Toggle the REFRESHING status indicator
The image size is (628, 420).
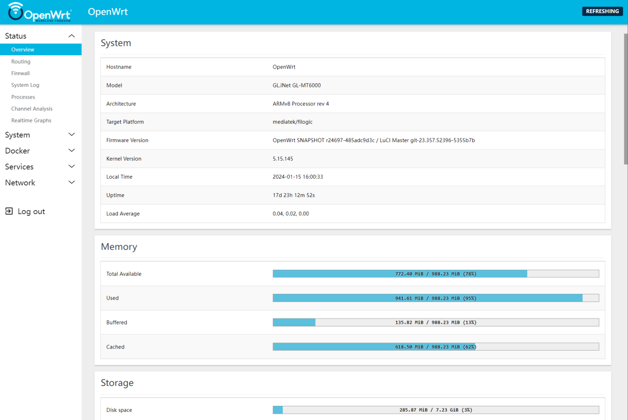coord(602,11)
